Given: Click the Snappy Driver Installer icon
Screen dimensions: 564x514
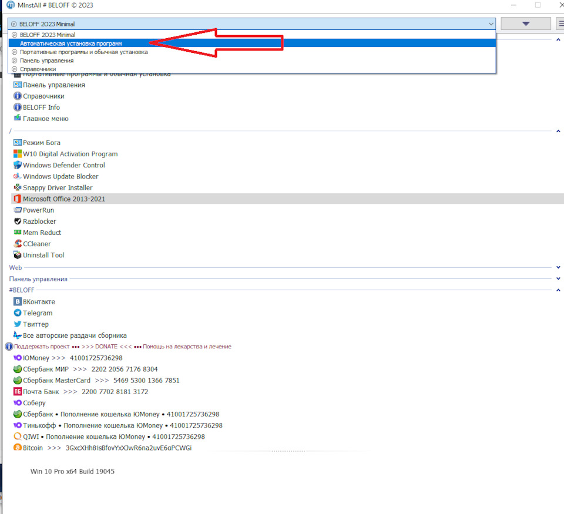Looking at the screenshot, I should tap(17, 187).
